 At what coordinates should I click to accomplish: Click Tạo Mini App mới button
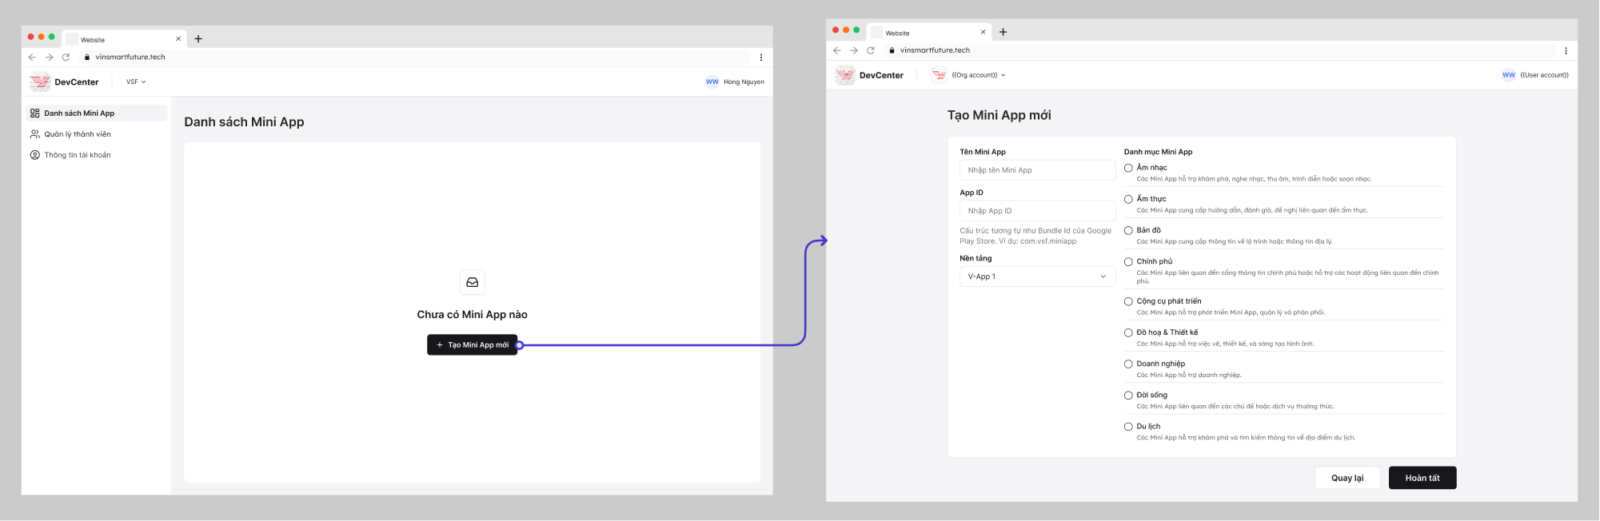[x=473, y=345]
